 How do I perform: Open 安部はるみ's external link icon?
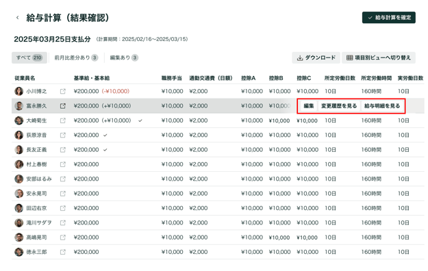pyautogui.click(x=63, y=179)
